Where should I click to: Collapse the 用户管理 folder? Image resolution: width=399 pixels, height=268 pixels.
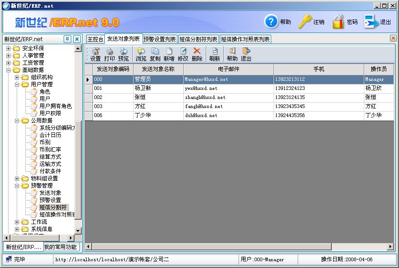coord(17,85)
